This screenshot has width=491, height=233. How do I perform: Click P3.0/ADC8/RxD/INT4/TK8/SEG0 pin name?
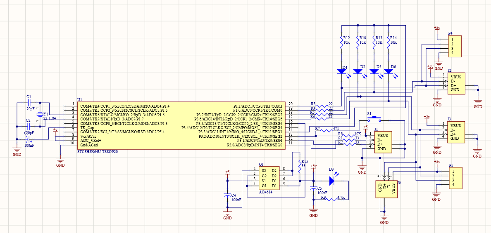click(x=255, y=146)
